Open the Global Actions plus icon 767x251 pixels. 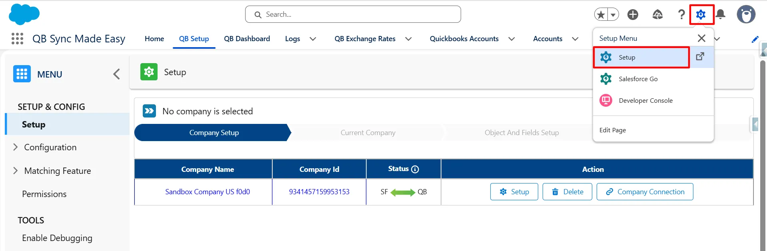[633, 15]
